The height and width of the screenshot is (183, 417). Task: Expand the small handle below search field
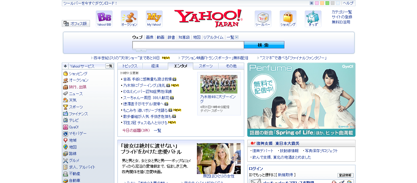(x=141, y=50)
